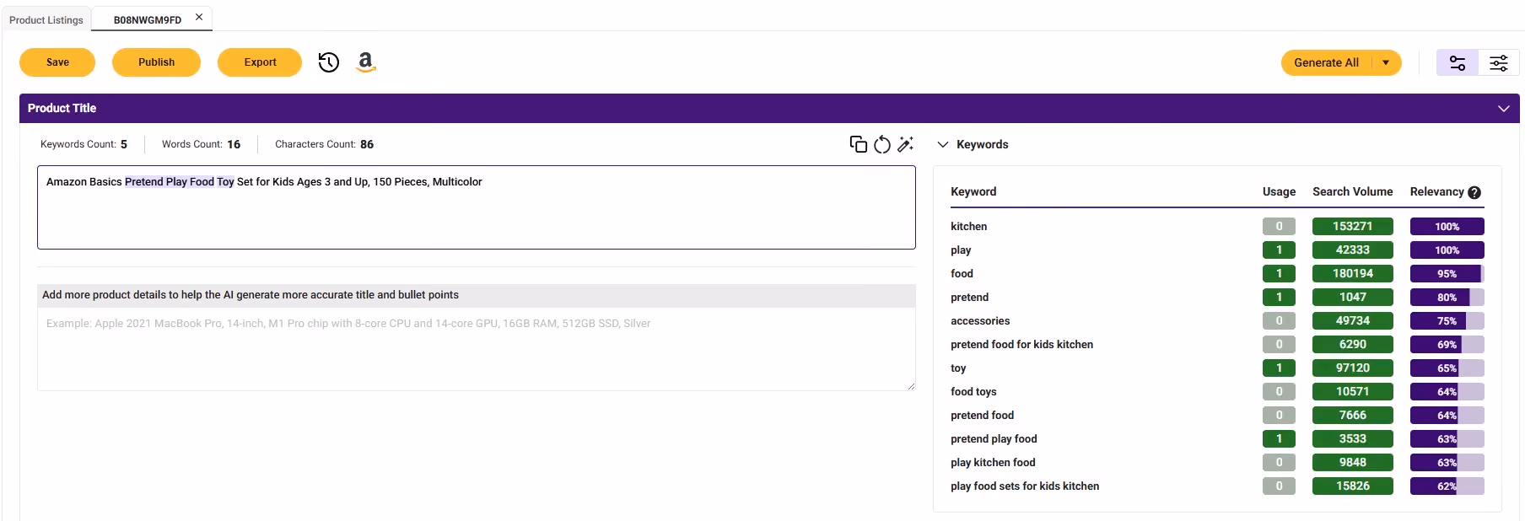
Task: Click the Words Count label
Action: [x=191, y=144]
